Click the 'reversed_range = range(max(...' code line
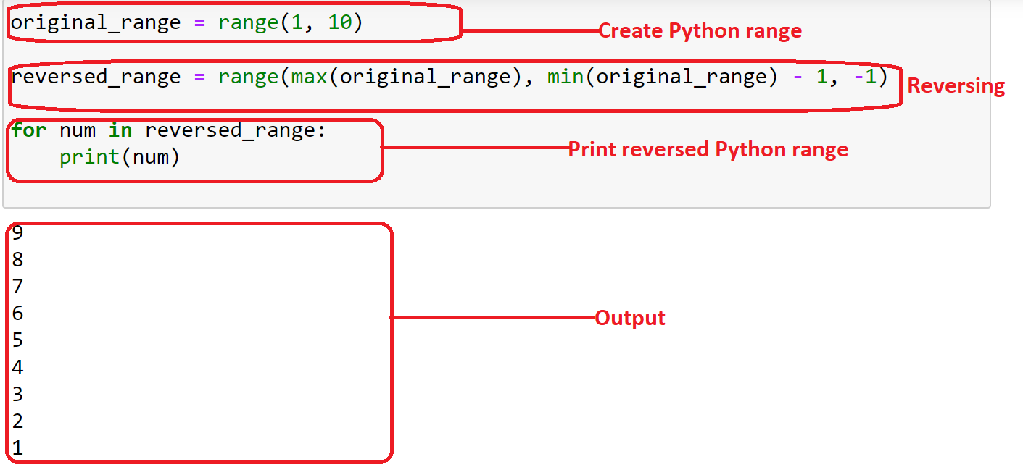The image size is (1023, 467). [450, 77]
